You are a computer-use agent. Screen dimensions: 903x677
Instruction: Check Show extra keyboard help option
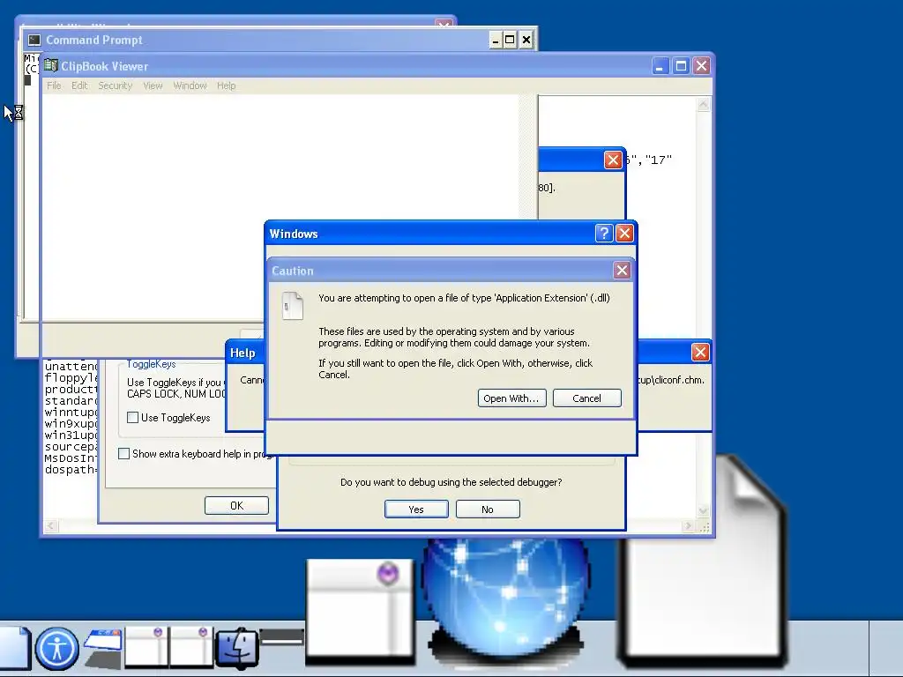point(123,454)
